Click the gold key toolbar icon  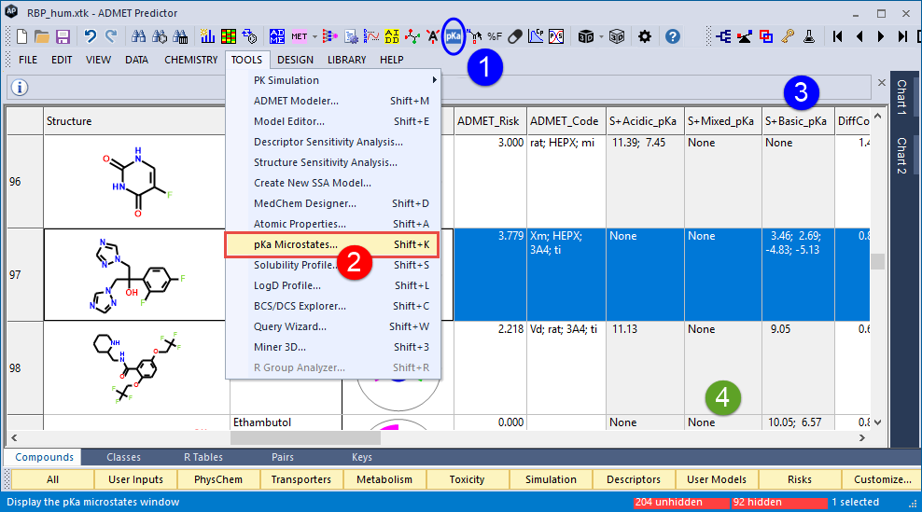tap(788, 36)
